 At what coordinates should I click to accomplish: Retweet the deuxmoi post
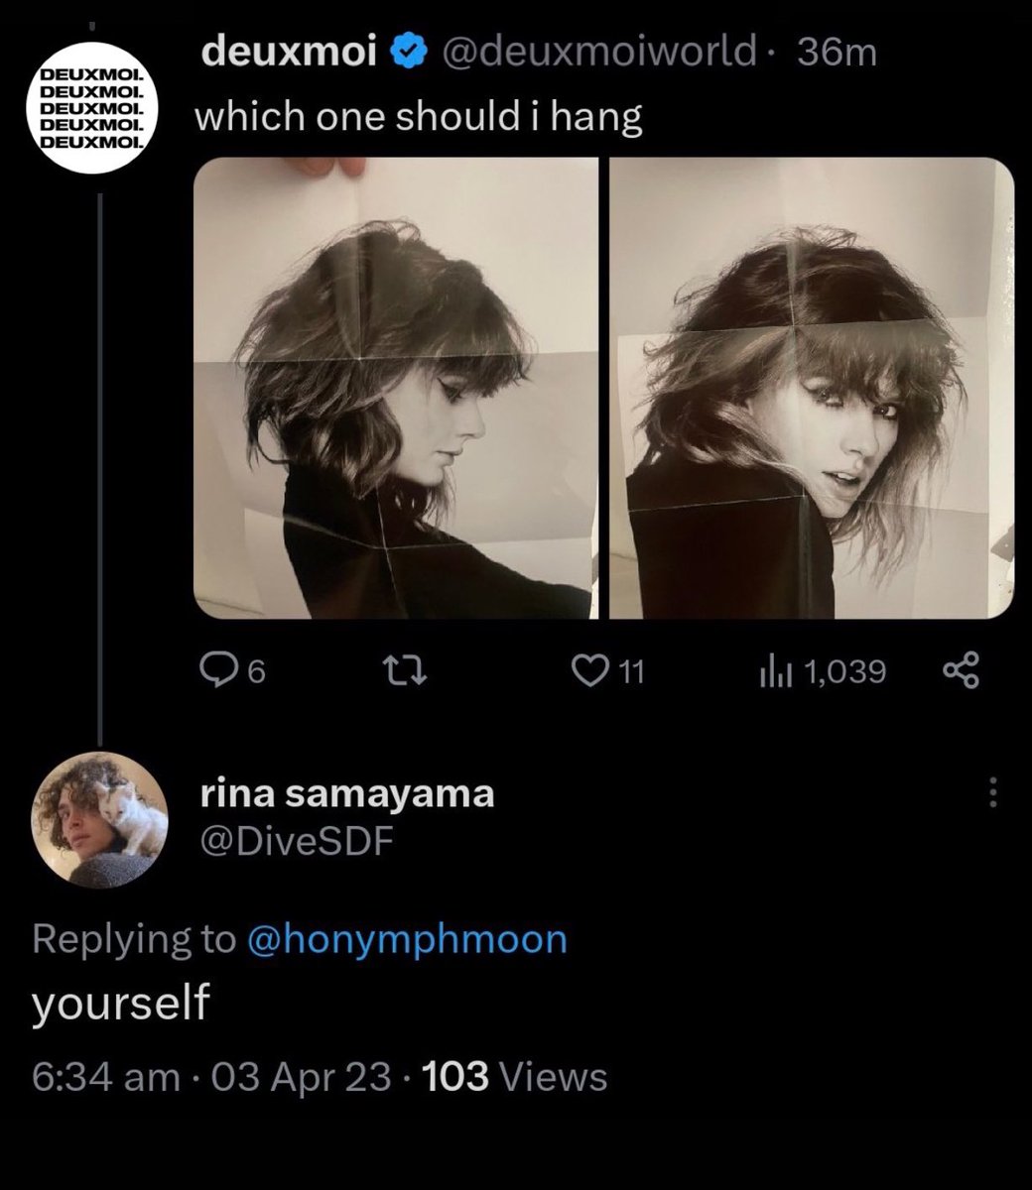[x=410, y=672]
